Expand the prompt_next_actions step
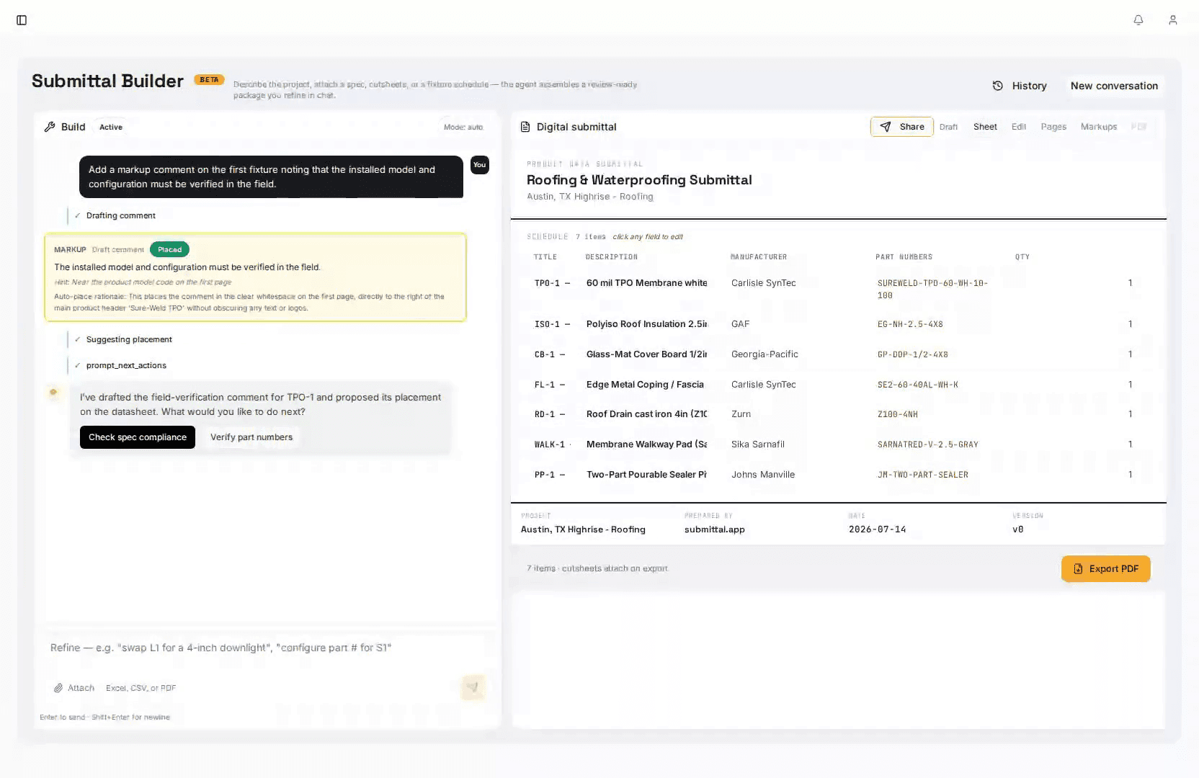 126,365
